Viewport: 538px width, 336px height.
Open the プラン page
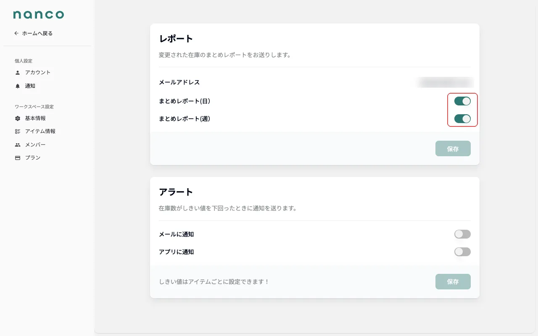(x=33, y=158)
